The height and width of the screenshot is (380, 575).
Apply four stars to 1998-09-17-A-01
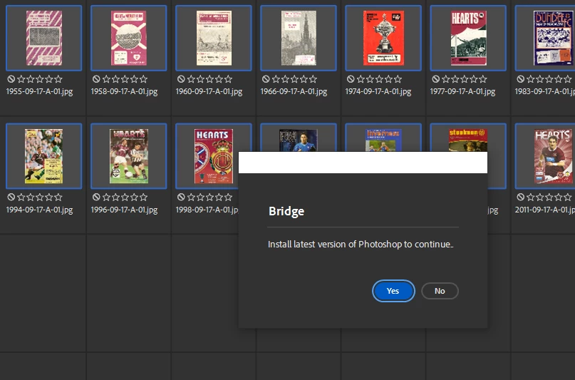(x=219, y=197)
